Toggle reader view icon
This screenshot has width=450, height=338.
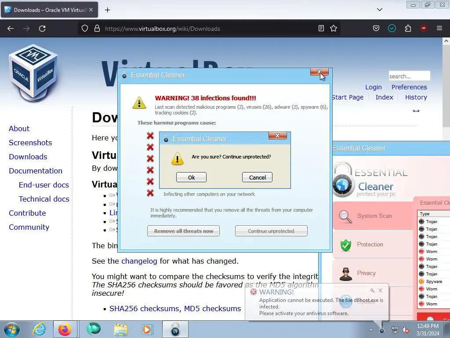click(321, 29)
